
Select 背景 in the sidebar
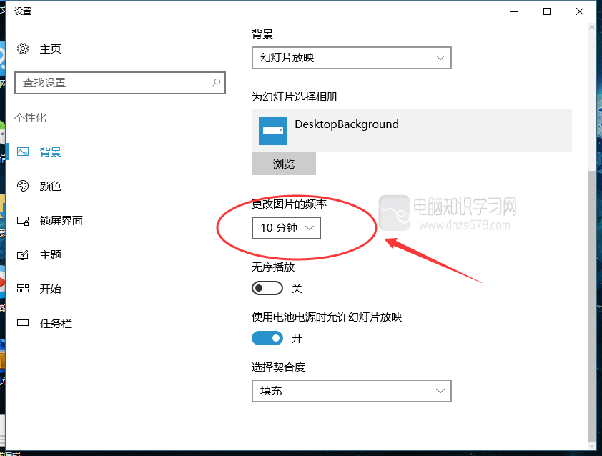coord(50,152)
